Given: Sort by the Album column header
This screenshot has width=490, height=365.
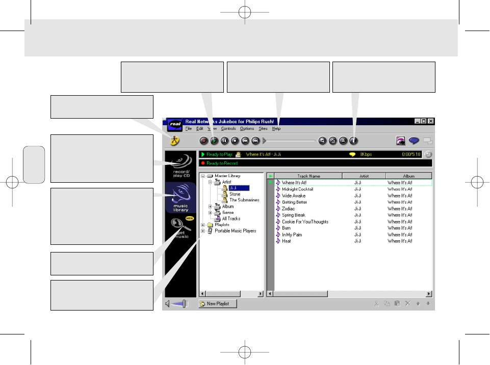Looking at the screenshot, I should click(x=409, y=176).
